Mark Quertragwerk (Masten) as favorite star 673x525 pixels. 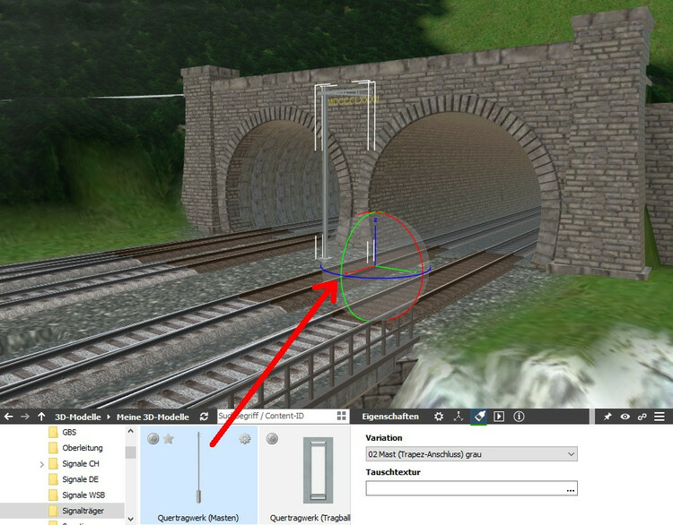[x=169, y=439]
